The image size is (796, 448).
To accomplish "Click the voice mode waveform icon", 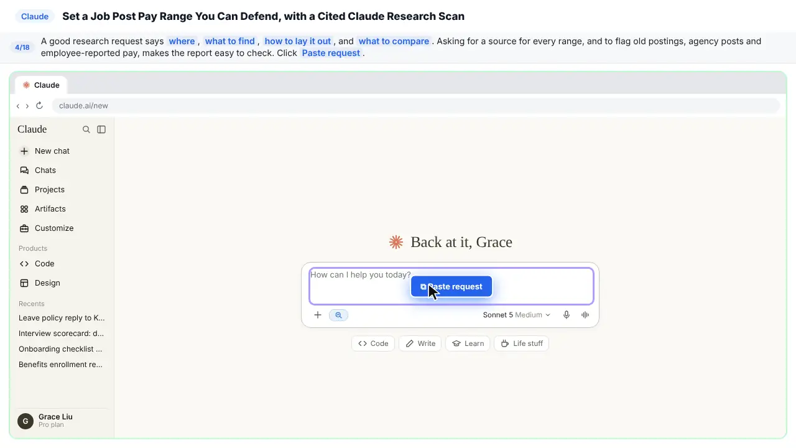I will coord(585,315).
